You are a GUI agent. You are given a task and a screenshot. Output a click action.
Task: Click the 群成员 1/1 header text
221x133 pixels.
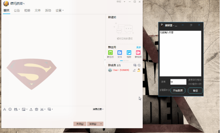coord(114,65)
